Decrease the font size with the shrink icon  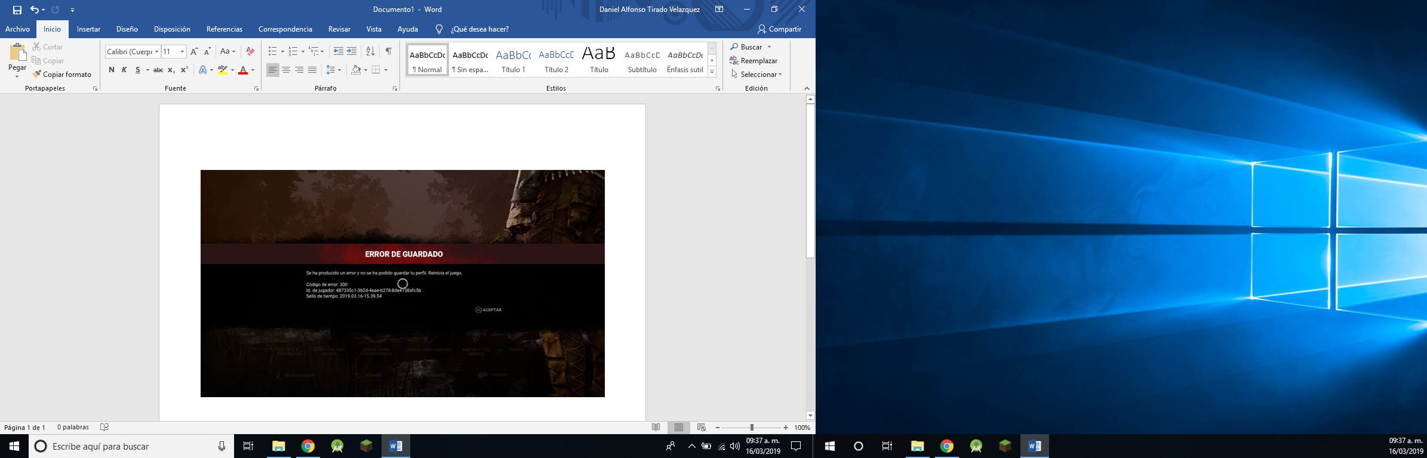(207, 52)
